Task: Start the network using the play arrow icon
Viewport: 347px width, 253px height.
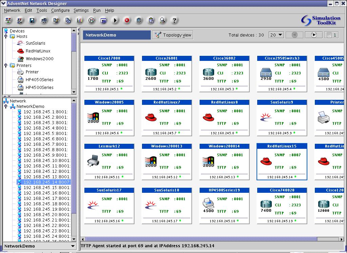Action: 115,21
